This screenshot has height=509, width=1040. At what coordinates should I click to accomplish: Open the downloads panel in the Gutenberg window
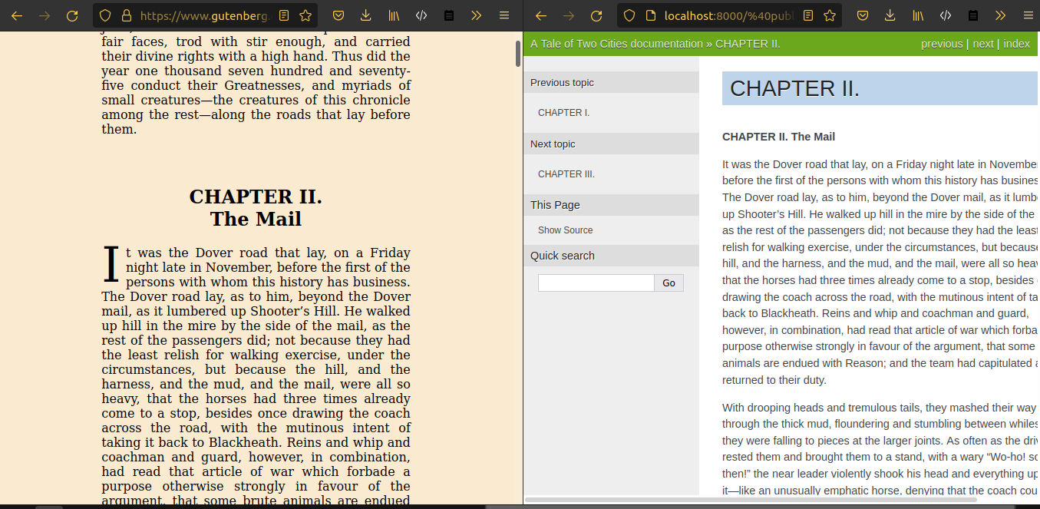365,15
